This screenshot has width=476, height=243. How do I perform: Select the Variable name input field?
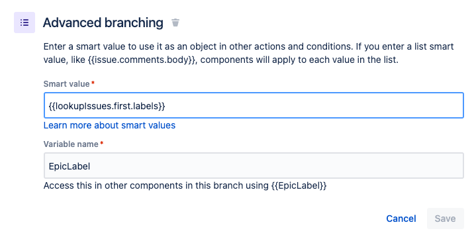tap(254, 166)
